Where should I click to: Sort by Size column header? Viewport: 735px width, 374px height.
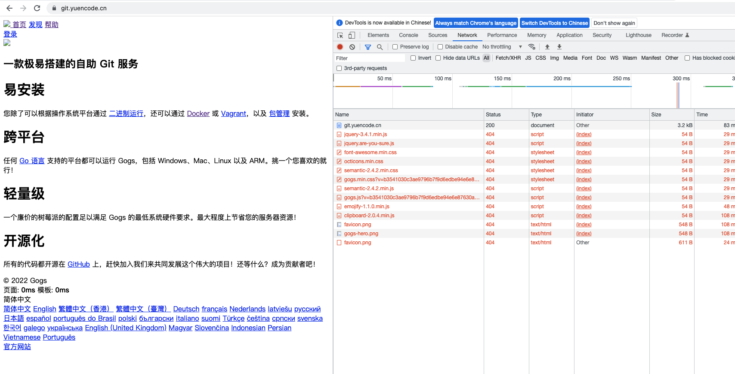[672, 115]
